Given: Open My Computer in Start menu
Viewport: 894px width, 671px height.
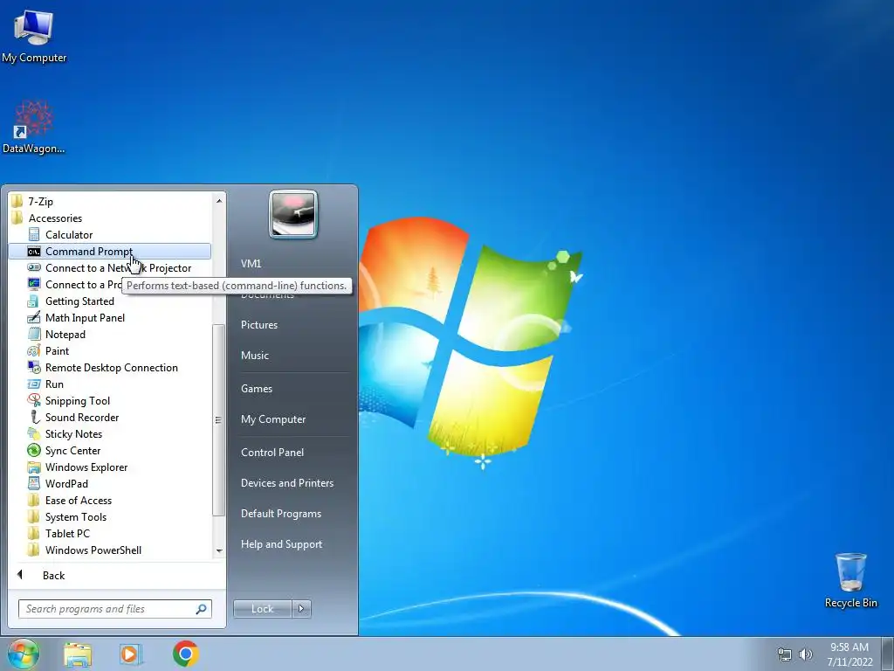Looking at the screenshot, I should [273, 419].
